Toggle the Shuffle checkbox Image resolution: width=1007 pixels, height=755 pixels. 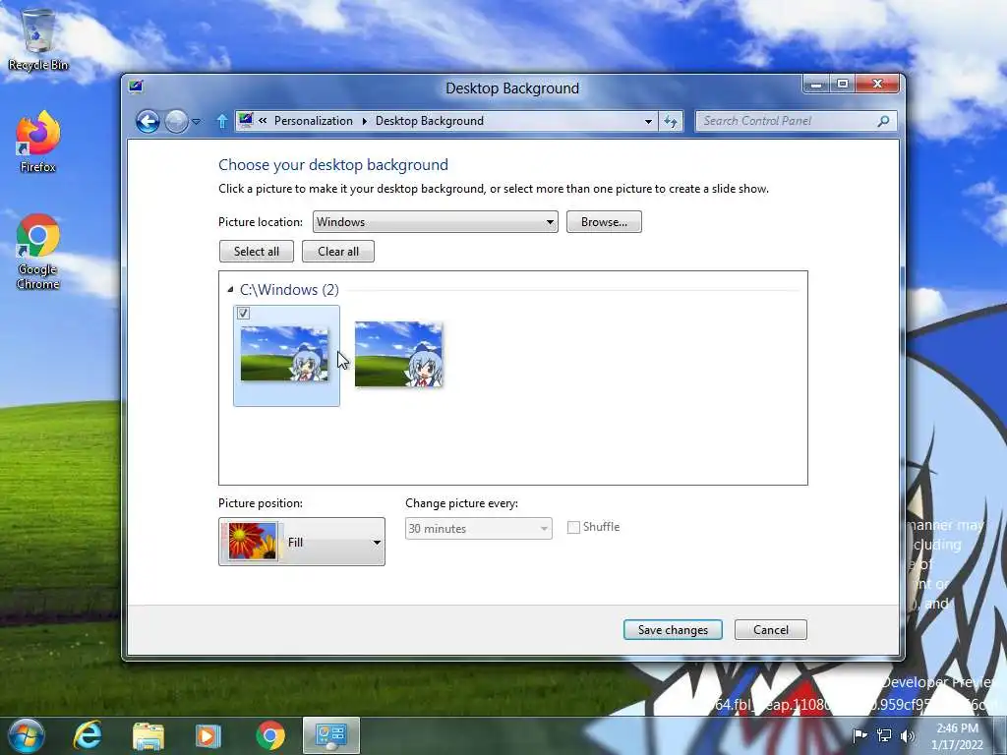[x=573, y=527]
